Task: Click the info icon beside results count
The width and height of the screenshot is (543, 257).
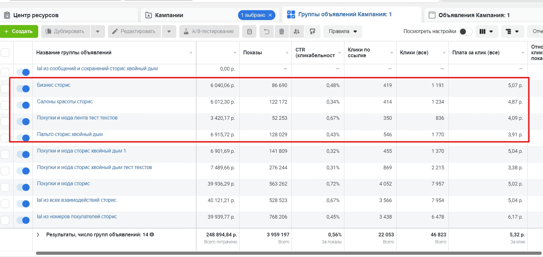Action: point(152,234)
